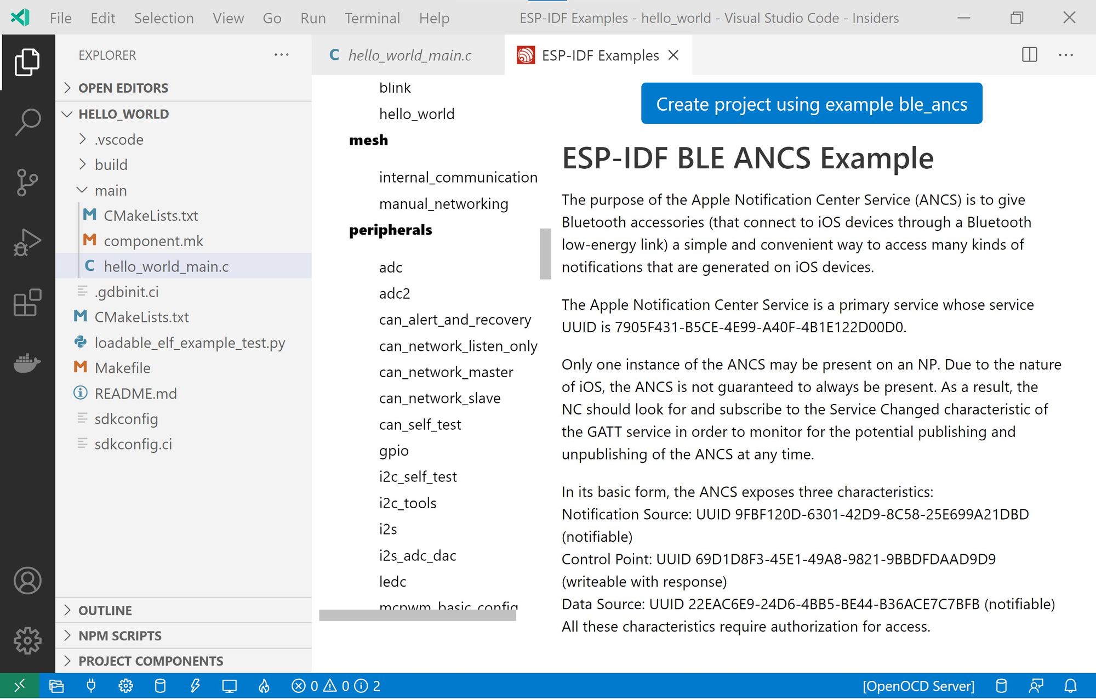Image resolution: width=1096 pixels, height=699 pixels.
Task: Click the ESP-IDF folder icon in status bar
Action: click(x=56, y=686)
